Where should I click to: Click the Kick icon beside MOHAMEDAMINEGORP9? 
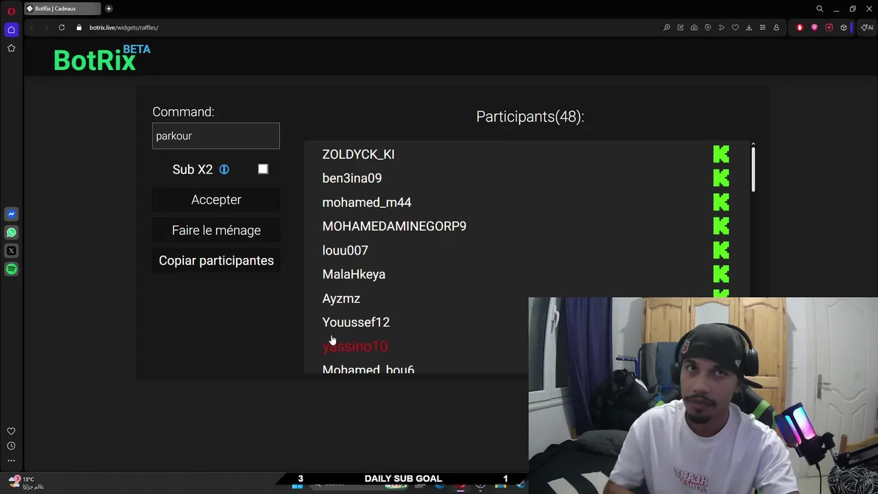point(721,226)
